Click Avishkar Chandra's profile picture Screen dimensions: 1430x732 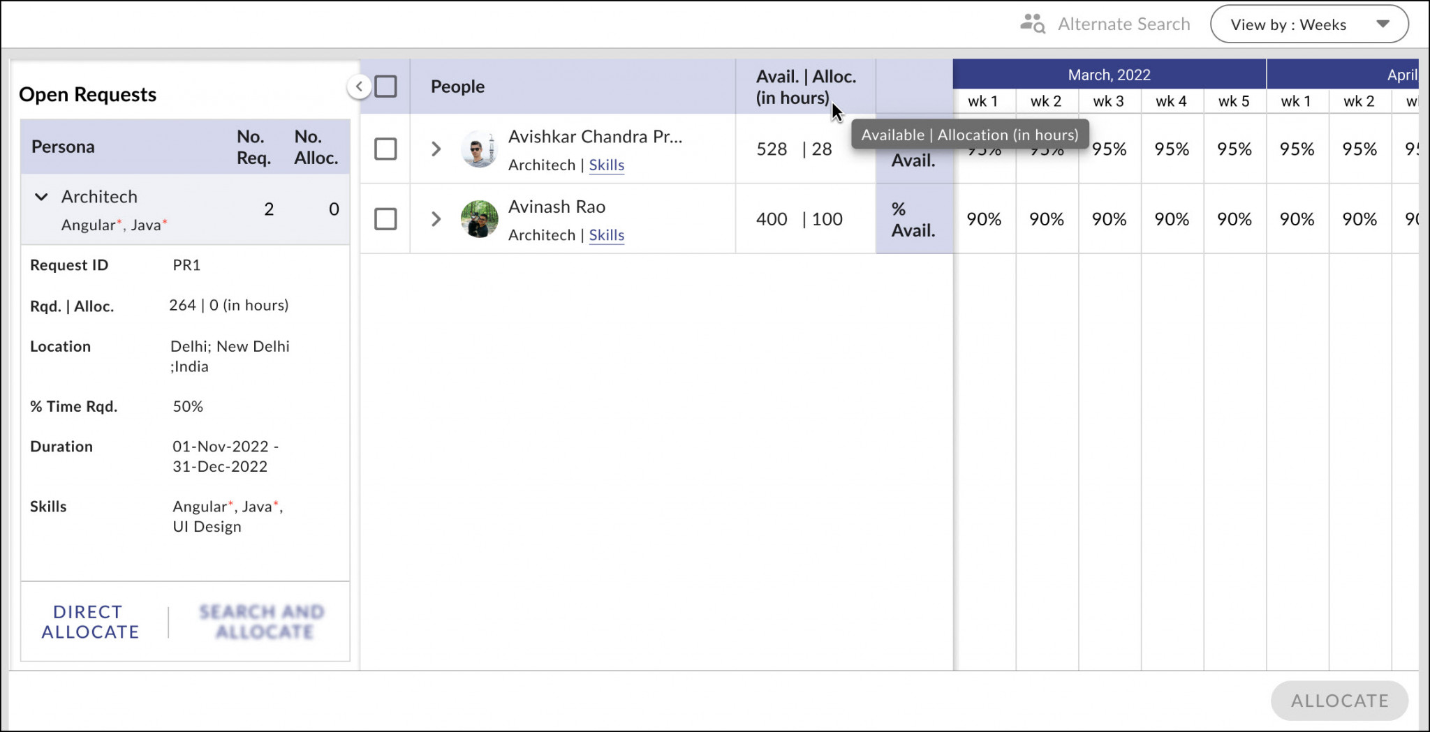click(480, 149)
